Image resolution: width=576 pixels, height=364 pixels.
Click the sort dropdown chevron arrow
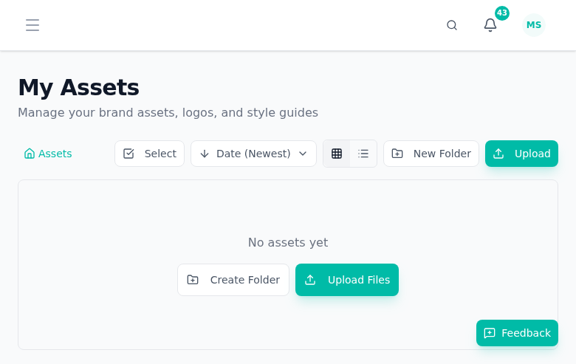[x=303, y=154]
